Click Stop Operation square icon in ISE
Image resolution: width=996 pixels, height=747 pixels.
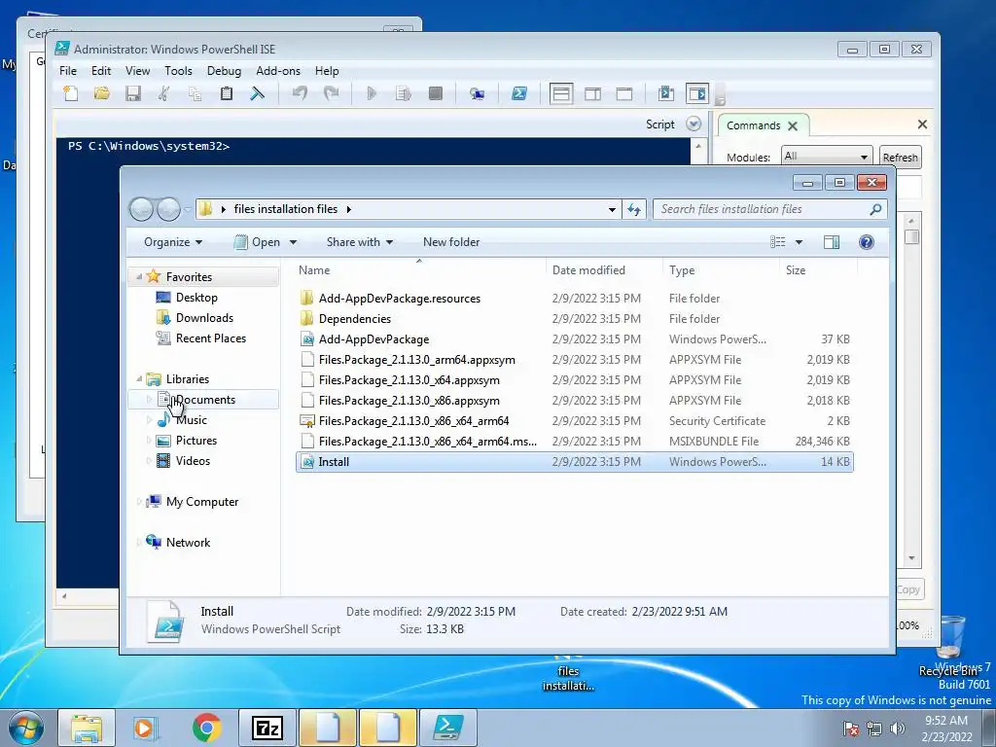[x=435, y=94]
